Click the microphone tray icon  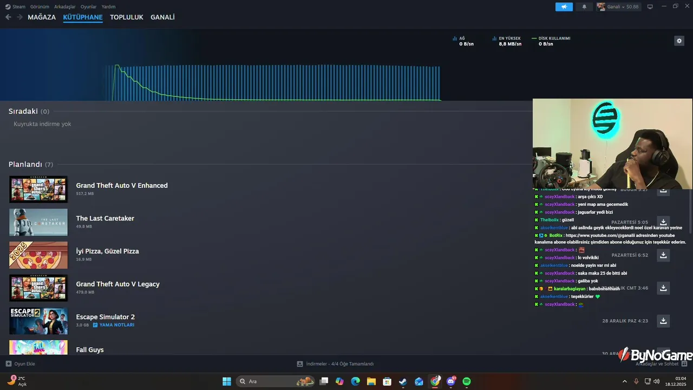(x=636, y=381)
